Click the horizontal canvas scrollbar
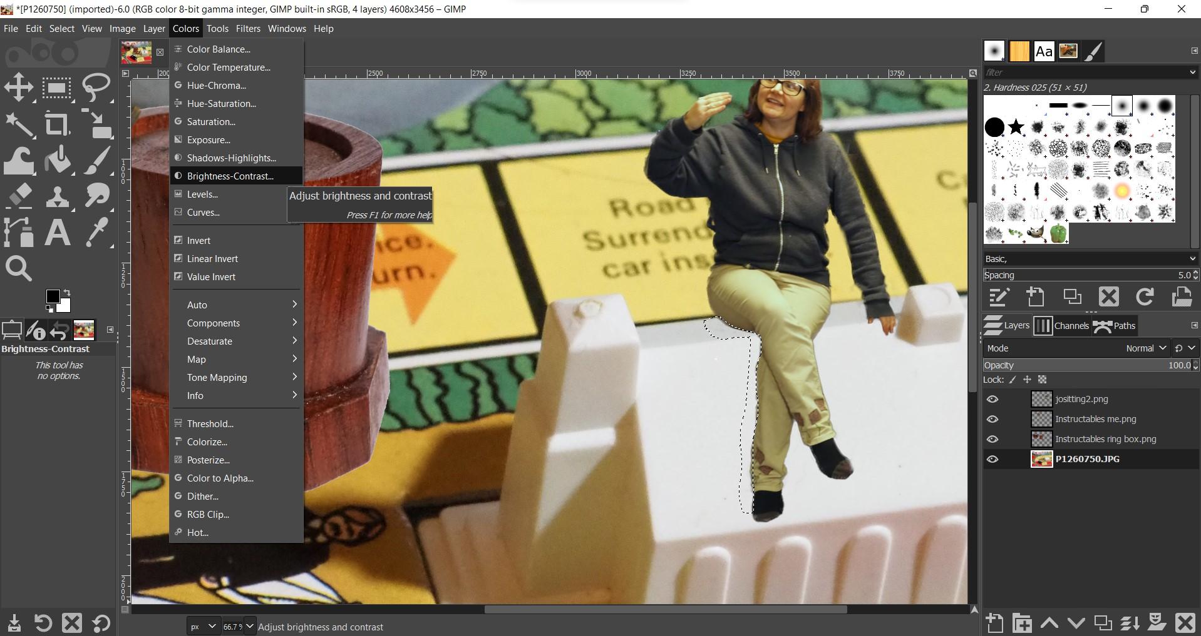Image resolution: width=1201 pixels, height=636 pixels. point(666,609)
